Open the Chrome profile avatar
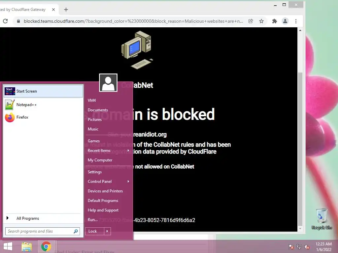338x253 pixels. click(285, 21)
